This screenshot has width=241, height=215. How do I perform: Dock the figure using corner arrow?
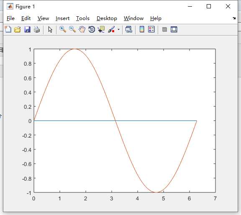click(234, 18)
